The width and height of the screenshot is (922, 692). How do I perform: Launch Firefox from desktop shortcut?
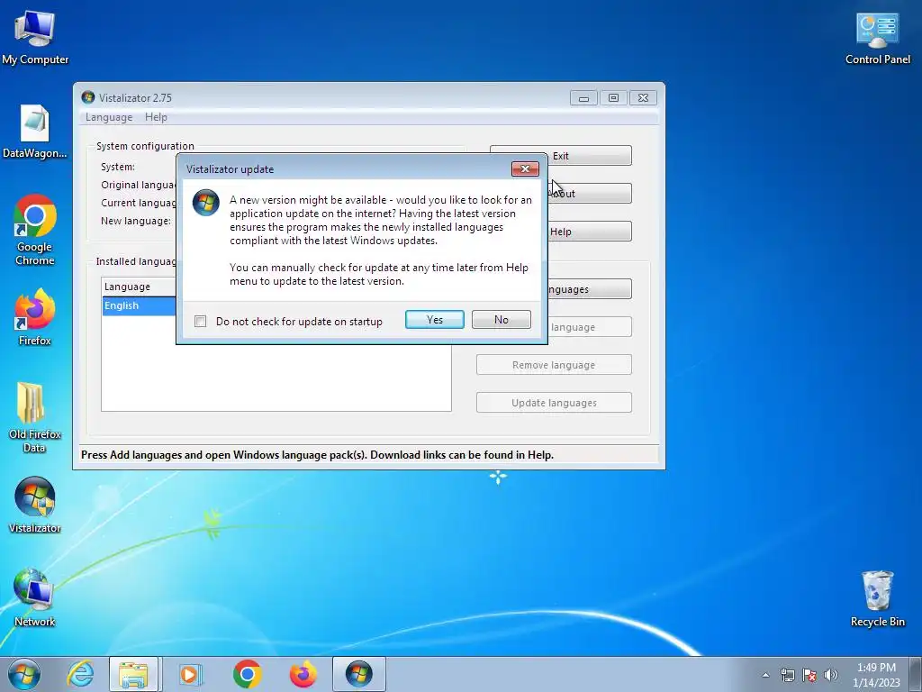point(35,316)
